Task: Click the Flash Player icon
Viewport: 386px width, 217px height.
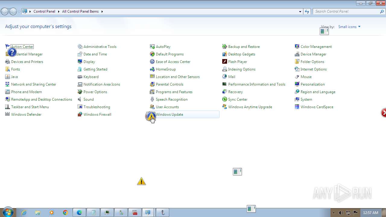Action: coord(225,62)
